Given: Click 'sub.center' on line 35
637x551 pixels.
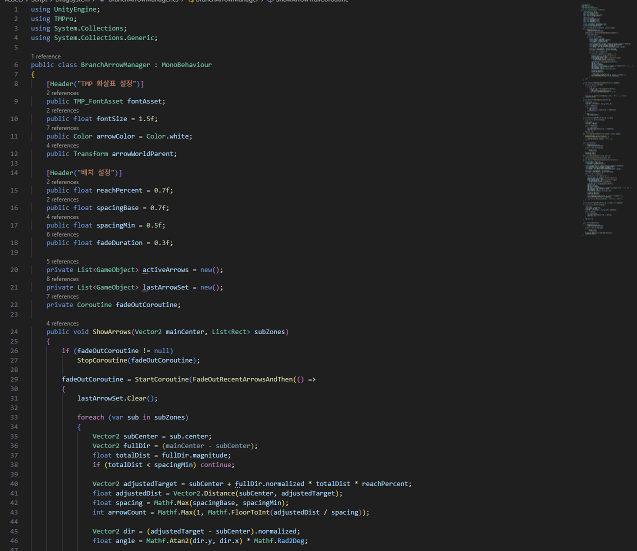Looking at the screenshot, I should click(188, 436).
